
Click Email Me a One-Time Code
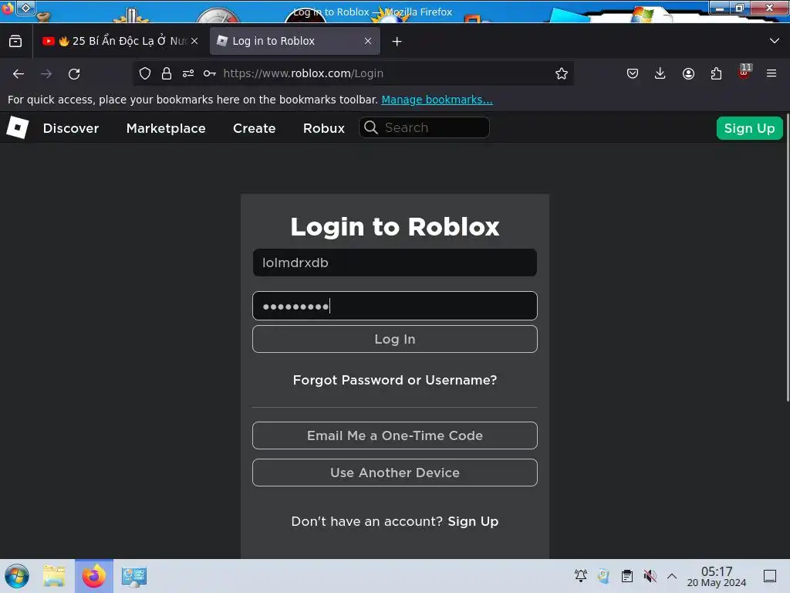coord(394,435)
